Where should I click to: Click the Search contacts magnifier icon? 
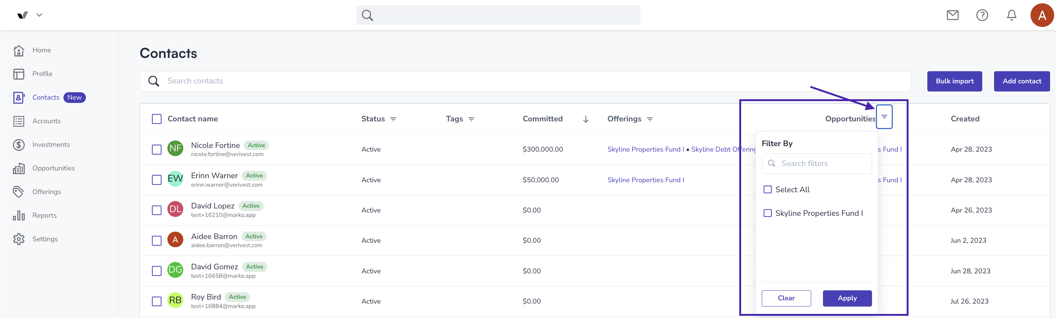tap(154, 81)
